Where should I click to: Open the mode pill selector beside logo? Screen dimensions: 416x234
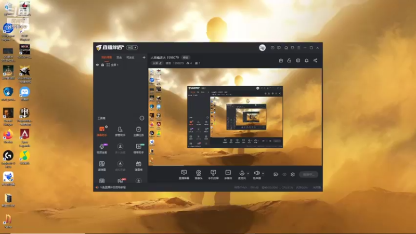132,47
